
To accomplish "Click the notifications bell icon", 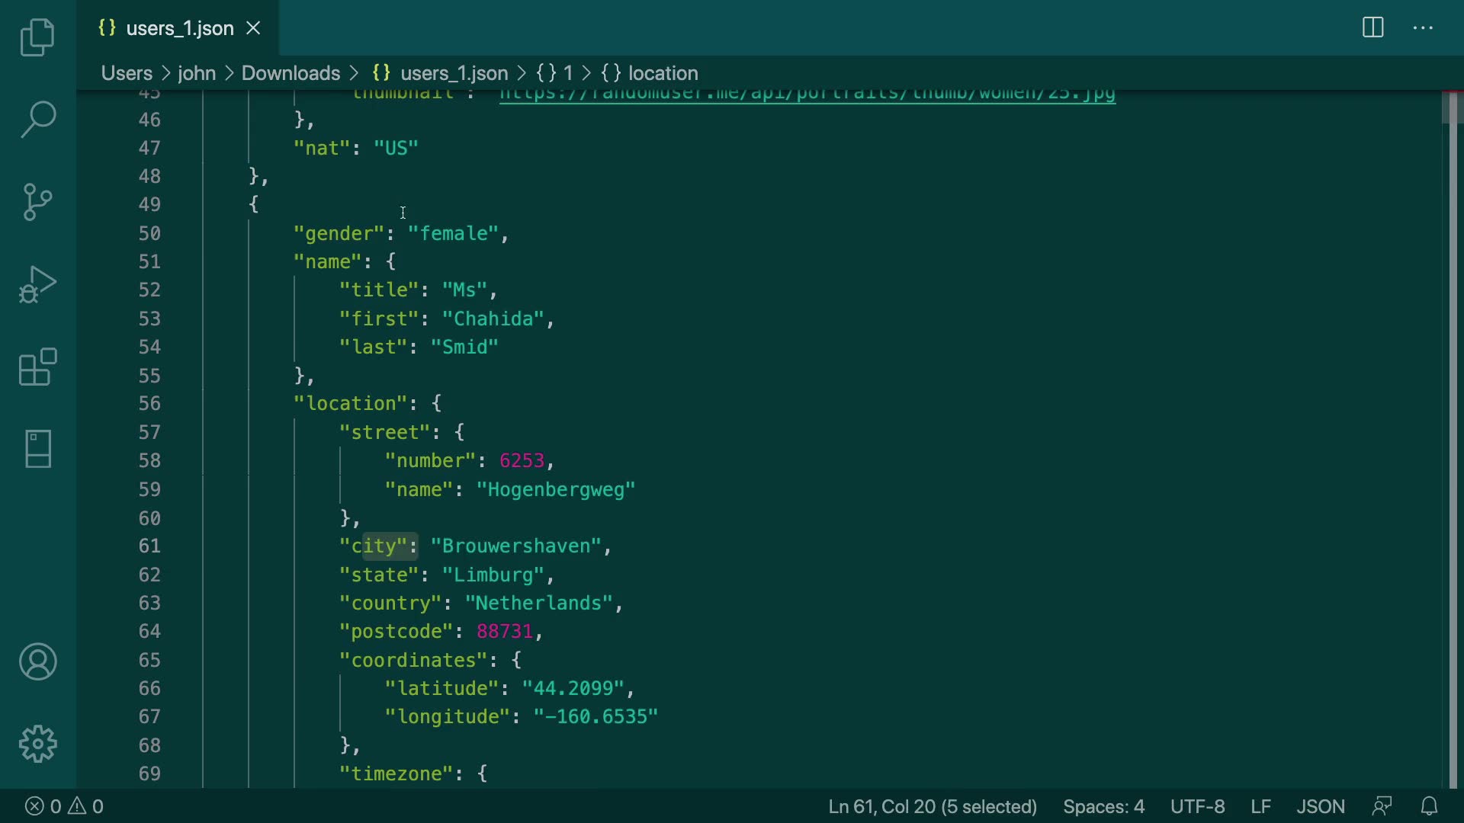I will click(x=1429, y=806).
